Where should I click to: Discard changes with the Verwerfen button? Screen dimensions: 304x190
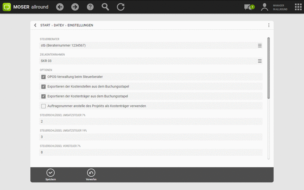pyautogui.click(x=91, y=175)
